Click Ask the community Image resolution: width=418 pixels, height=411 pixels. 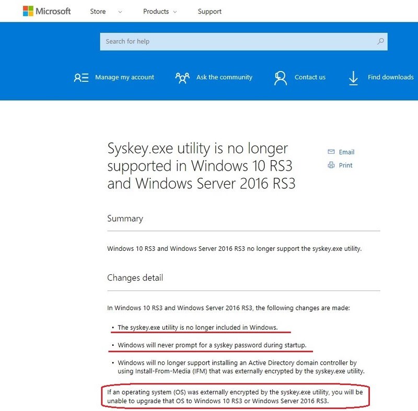click(x=224, y=77)
